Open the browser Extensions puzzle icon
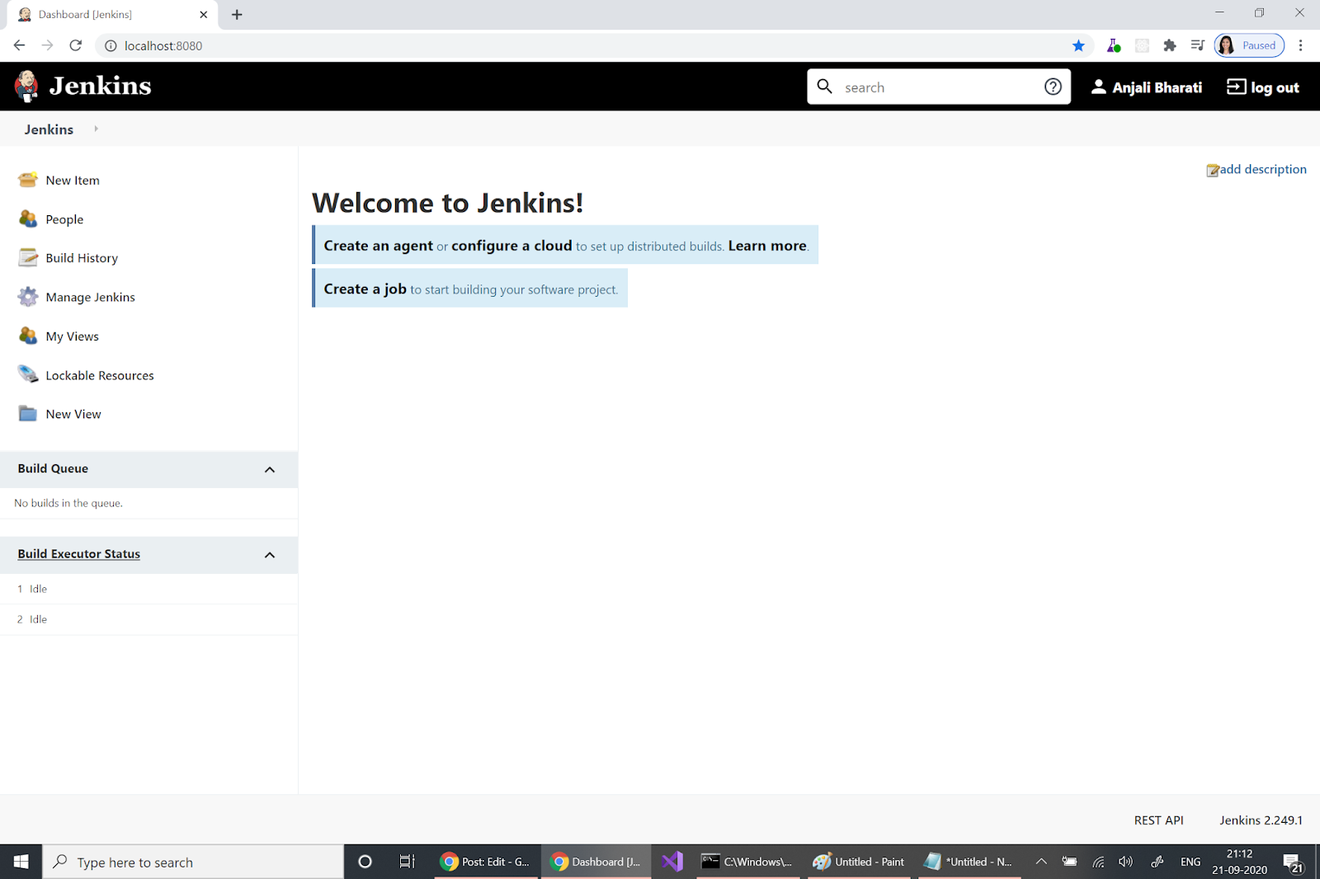Image resolution: width=1320 pixels, height=879 pixels. pos(1169,45)
